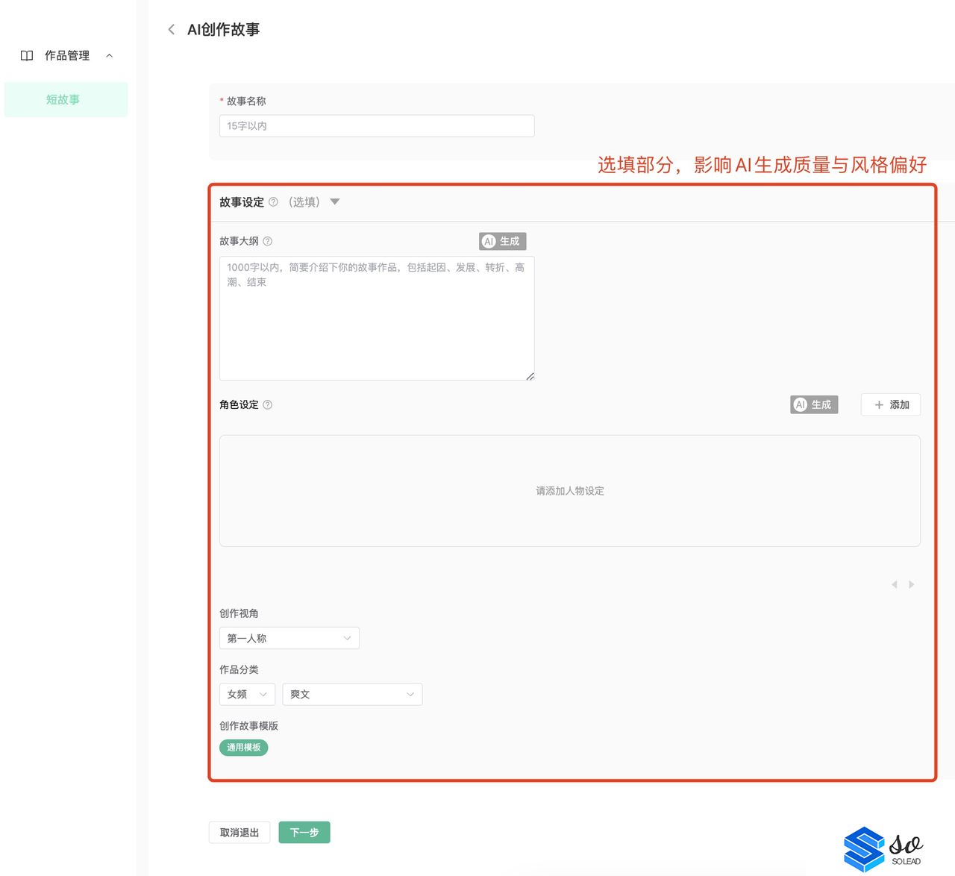955x876 pixels.
Task: Go to next character card arrow
Action: click(911, 584)
